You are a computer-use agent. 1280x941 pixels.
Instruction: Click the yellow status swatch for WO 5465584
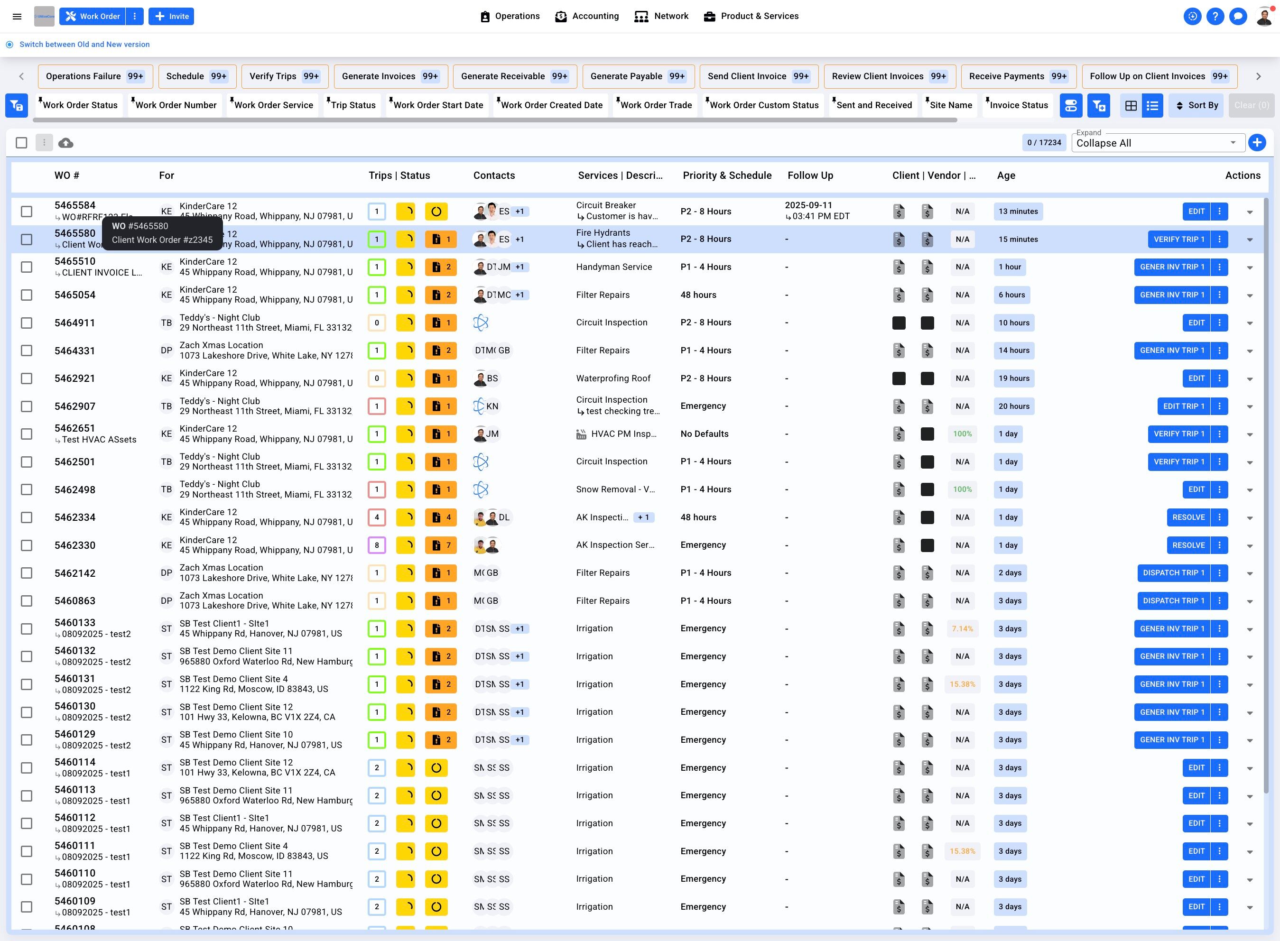coord(406,212)
